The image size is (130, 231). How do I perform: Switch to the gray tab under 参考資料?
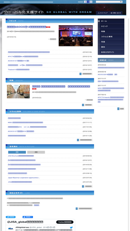click(36, 152)
